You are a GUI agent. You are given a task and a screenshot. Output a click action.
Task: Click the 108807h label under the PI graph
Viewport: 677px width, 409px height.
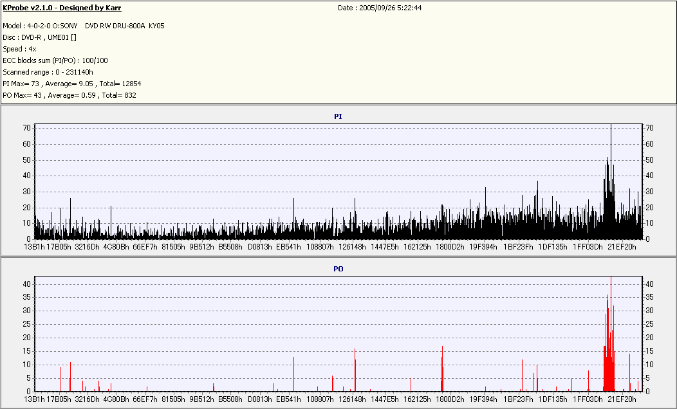[320, 247]
